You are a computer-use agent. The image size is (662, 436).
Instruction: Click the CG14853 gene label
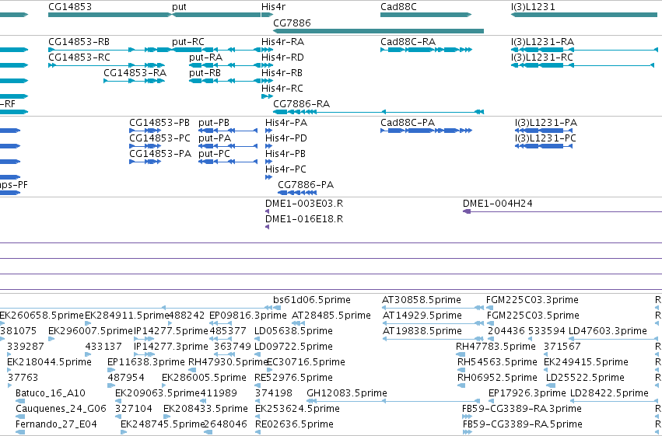(70, 7)
